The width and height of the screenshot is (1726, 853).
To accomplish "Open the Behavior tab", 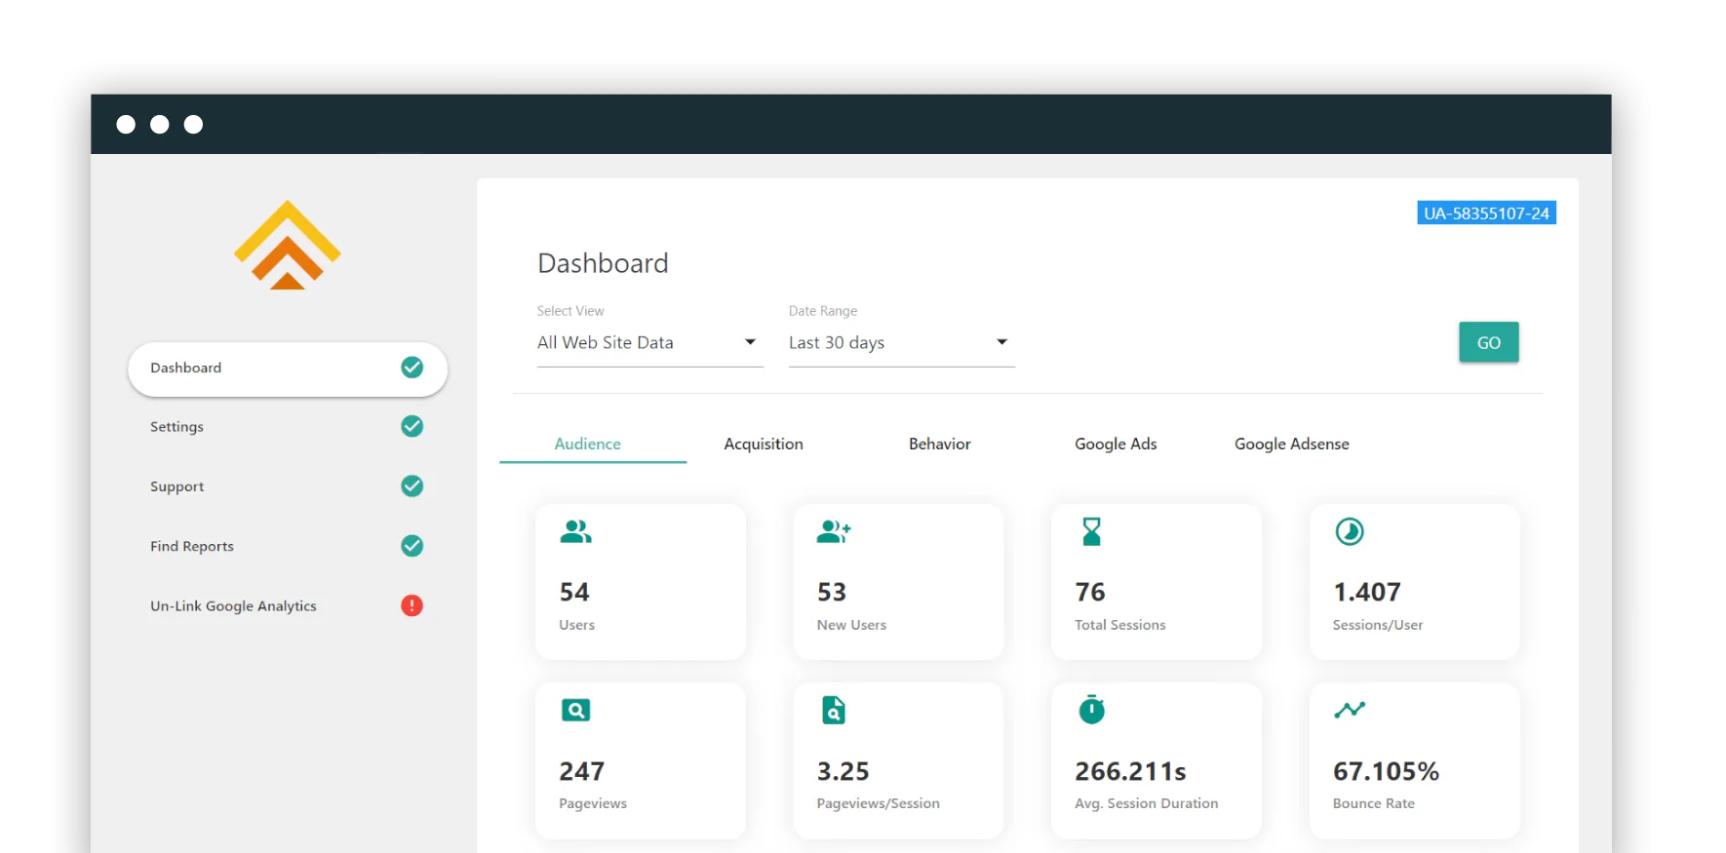I will point(939,444).
